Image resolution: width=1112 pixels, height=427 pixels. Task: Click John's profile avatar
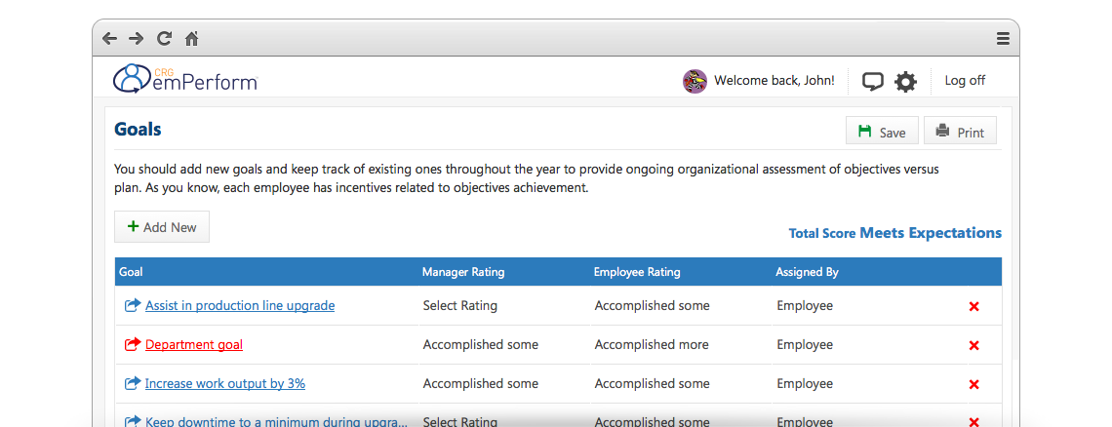coord(695,81)
